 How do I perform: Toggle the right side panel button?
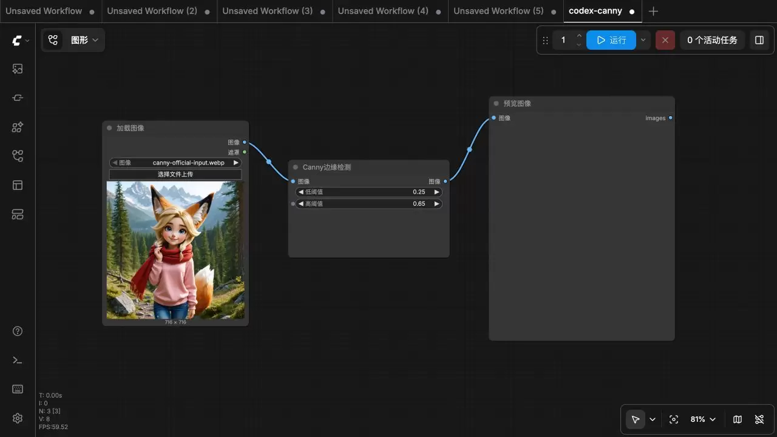click(x=759, y=40)
